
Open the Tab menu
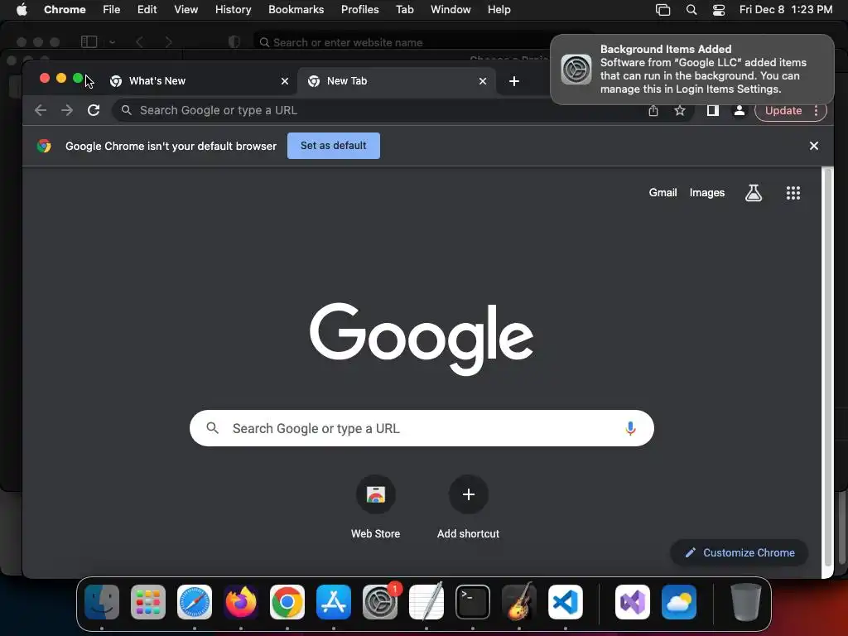click(x=404, y=10)
